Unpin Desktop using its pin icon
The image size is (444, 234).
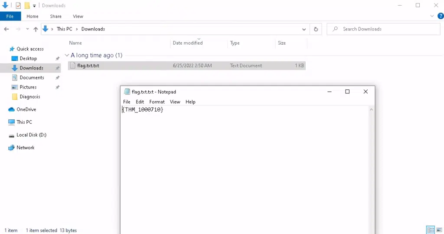(x=58, y=59)
